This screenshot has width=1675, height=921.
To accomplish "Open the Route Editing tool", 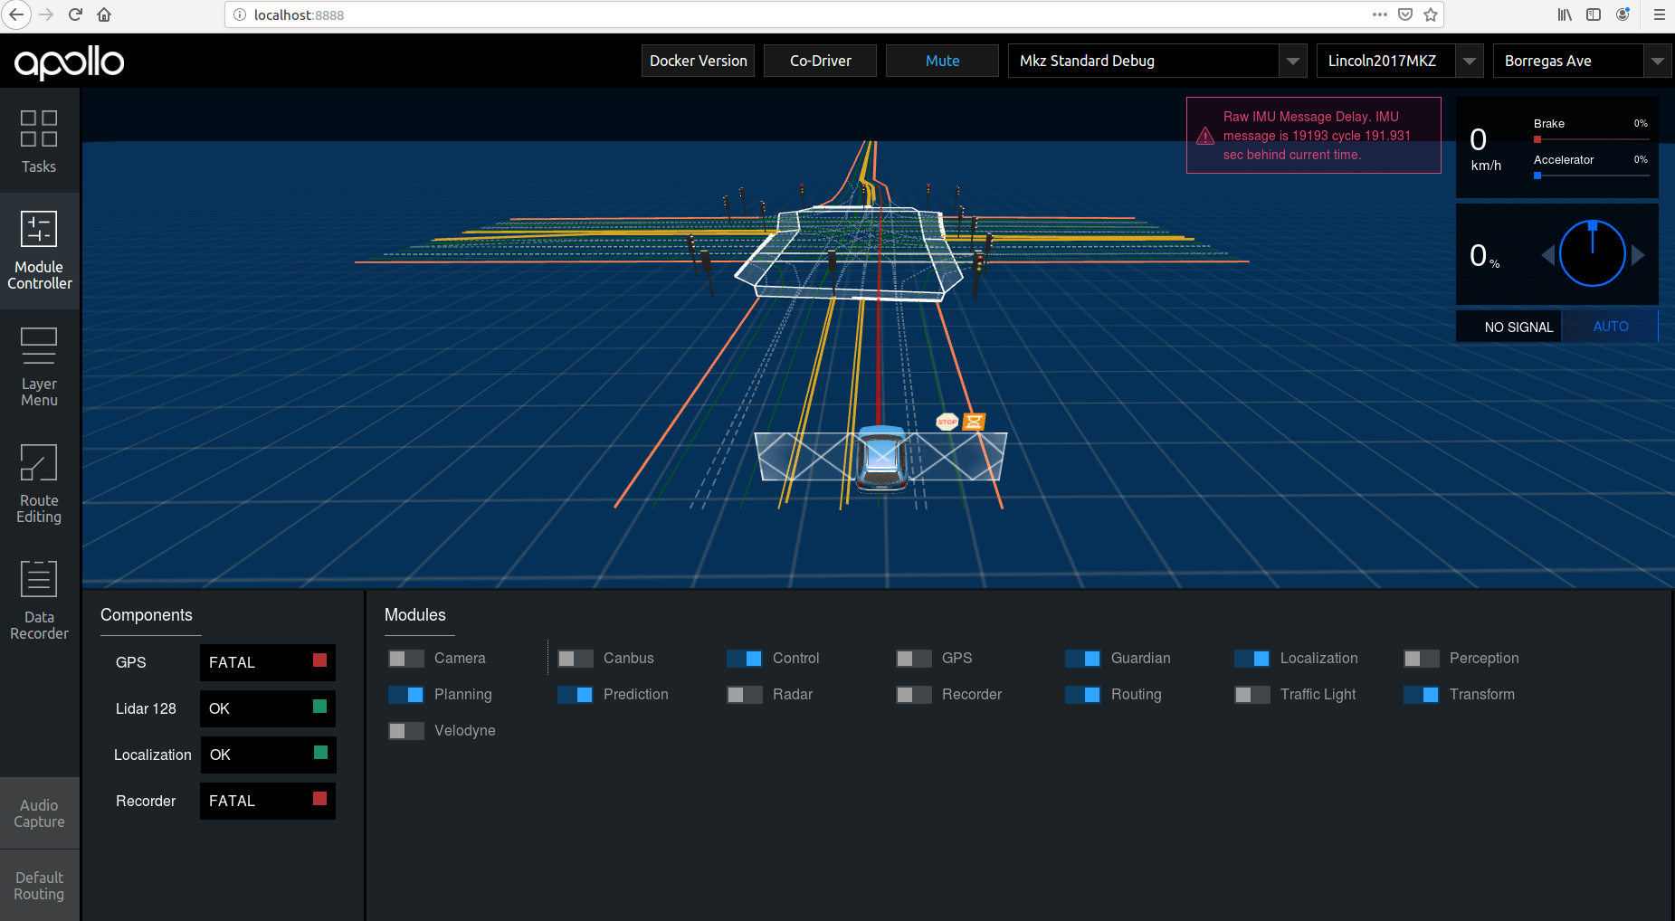I will 39,485.
